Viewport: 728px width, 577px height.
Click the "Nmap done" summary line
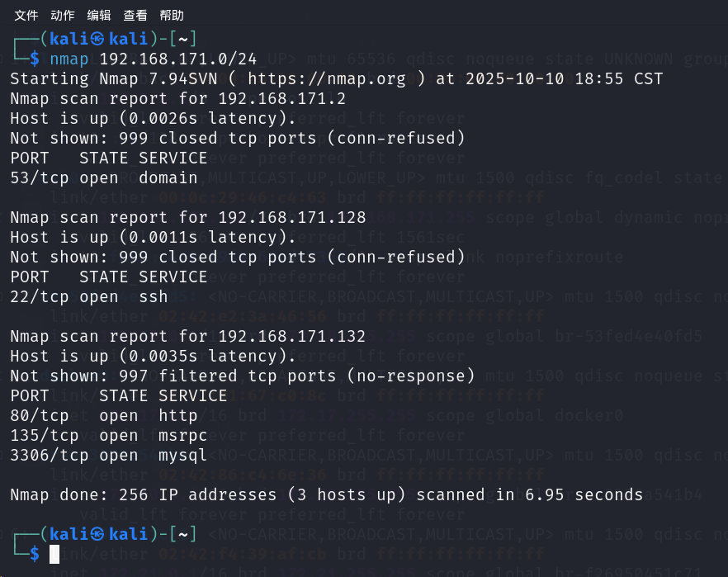click(326, 495)
